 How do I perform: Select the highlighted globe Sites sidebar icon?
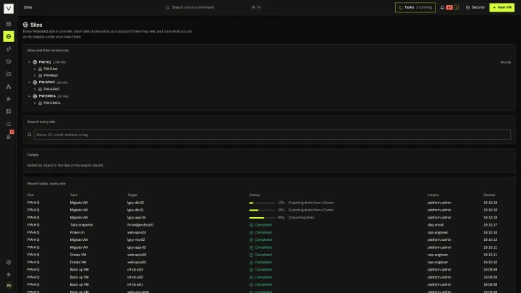[9, 37]
